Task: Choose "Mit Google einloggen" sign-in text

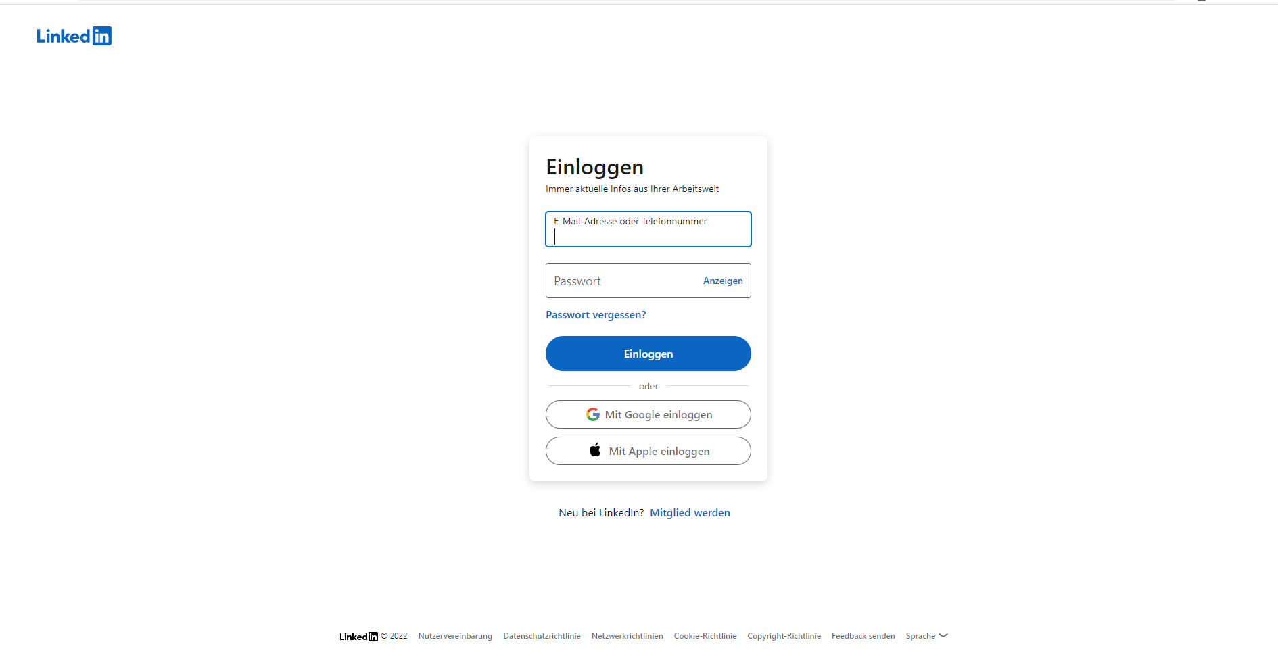Action: coord(659,415)
